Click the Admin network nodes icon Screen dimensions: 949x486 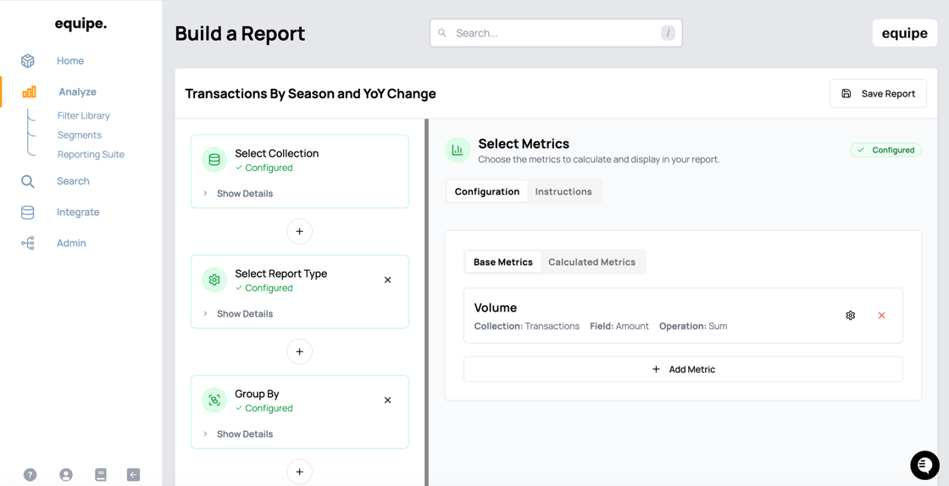click(x=27, y=243)
